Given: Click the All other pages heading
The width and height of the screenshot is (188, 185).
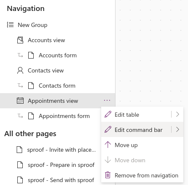Looking at the screenshot, I should (x=30, y=134).
